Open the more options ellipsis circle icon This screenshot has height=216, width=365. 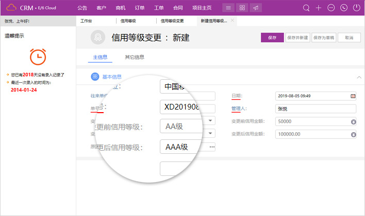tap(331, 8)
